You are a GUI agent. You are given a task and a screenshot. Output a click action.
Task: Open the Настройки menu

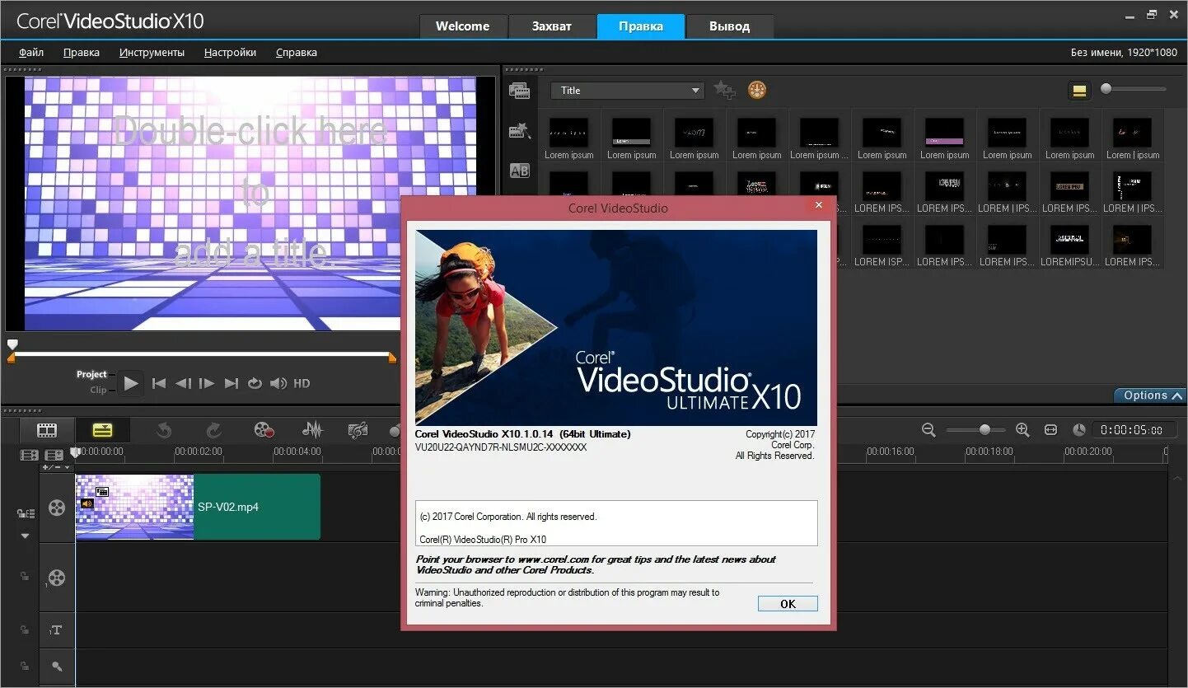pos(230,52)
